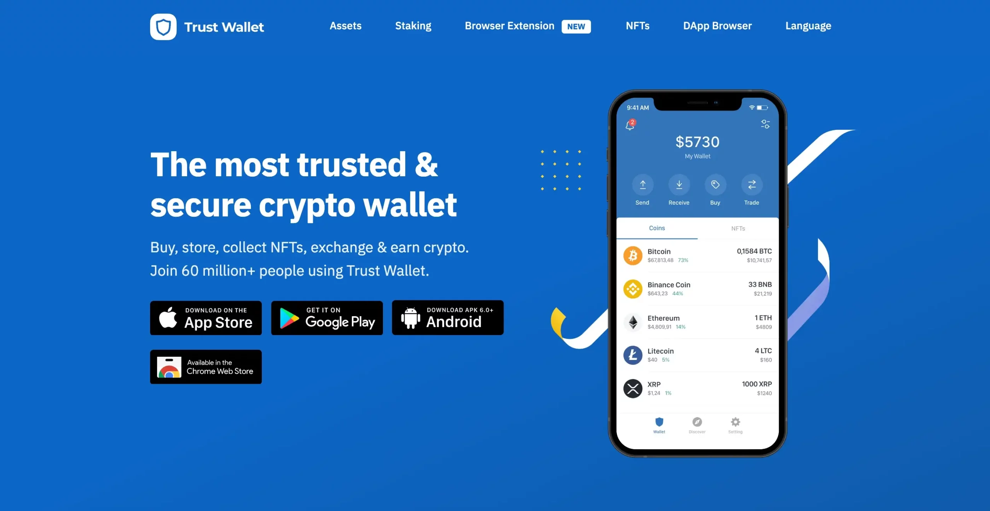
Task: Click the Wallet tab icon at bottom
Action: [x=659, y=422]
